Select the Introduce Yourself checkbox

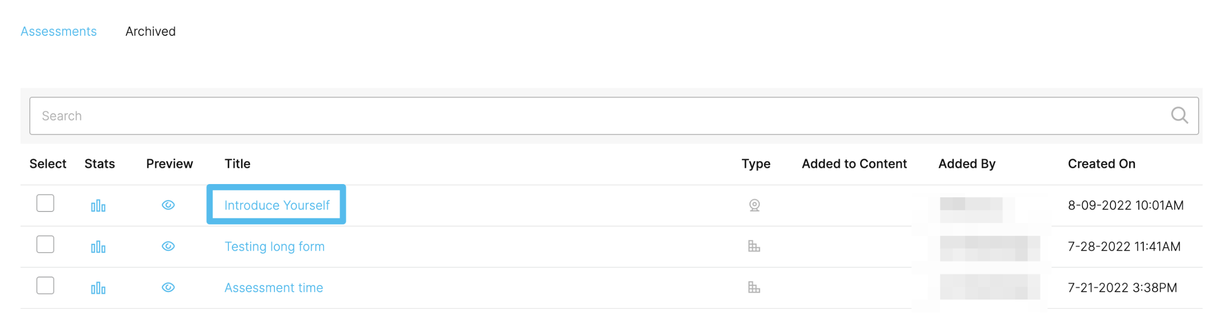45,203
